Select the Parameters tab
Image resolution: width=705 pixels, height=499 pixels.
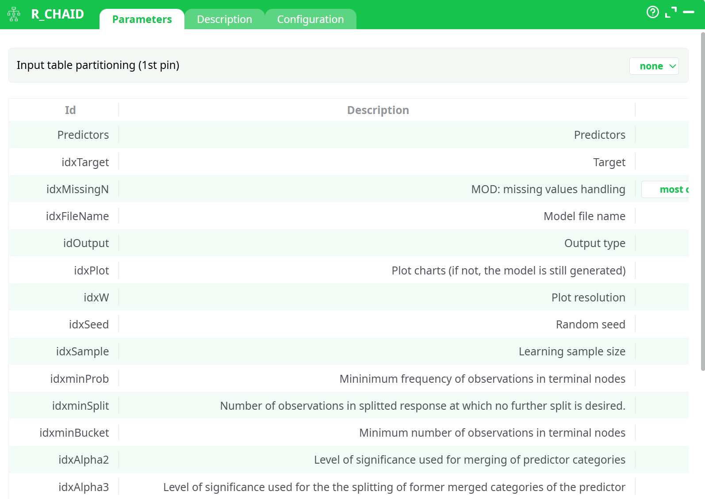tap(142, 19)
